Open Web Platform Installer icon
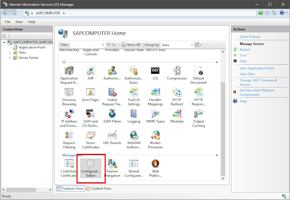Viewport: 290px width, 200px height. tap(155, 168)
